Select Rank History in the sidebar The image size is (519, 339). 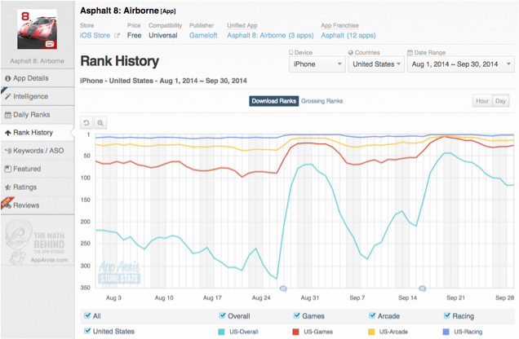[38, 133]
